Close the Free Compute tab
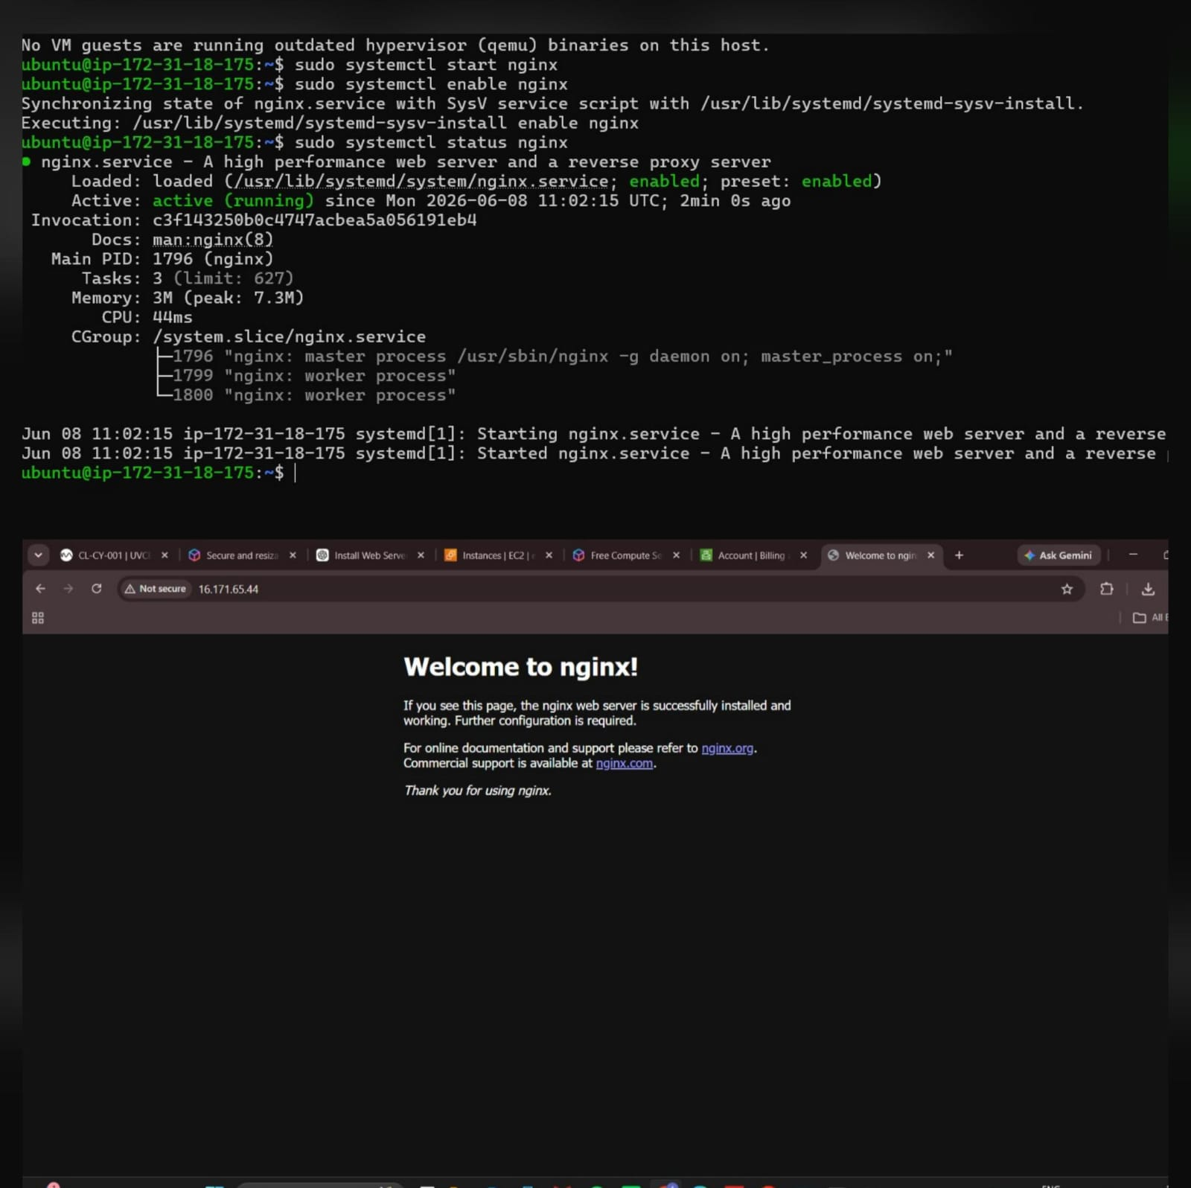The image size is (1191, 1188). 676,555
